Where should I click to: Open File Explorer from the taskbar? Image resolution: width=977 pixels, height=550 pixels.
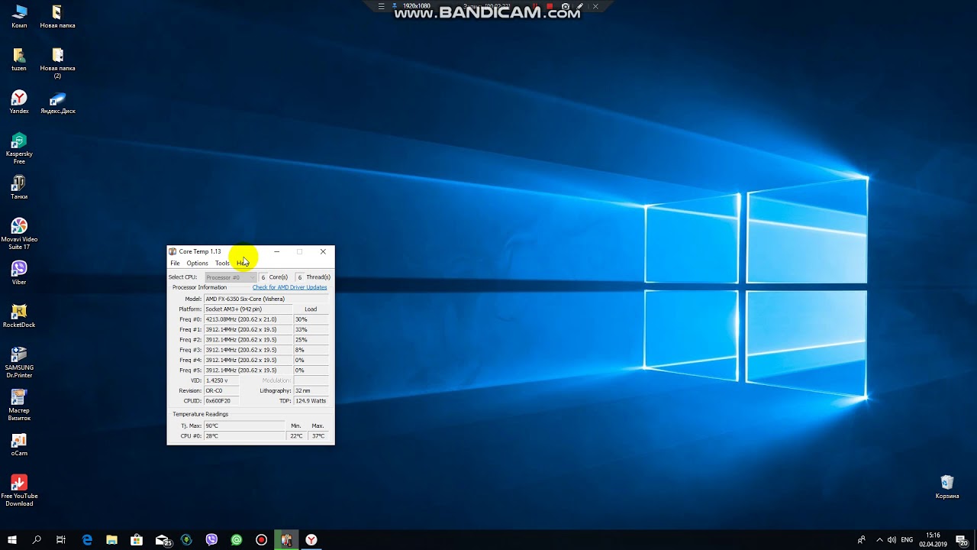(111, 540)
